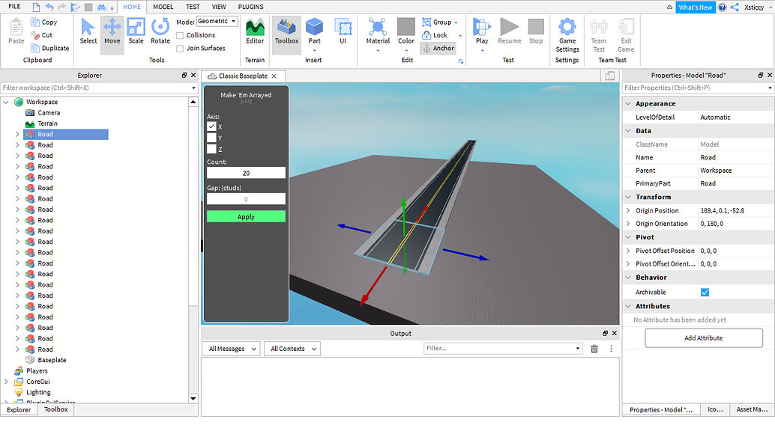The width and height of the screenshot is (775, 434).
Task: Insert a new Part
Action: tap(314, 33)
